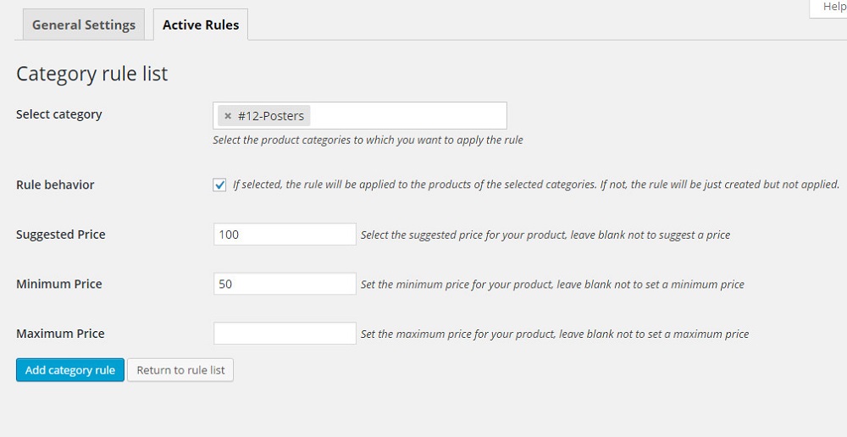Click the Category rule list heading
This screenshot has height=437, width=847.
tap(91, 74)
